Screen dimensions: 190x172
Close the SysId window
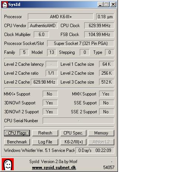113,4
